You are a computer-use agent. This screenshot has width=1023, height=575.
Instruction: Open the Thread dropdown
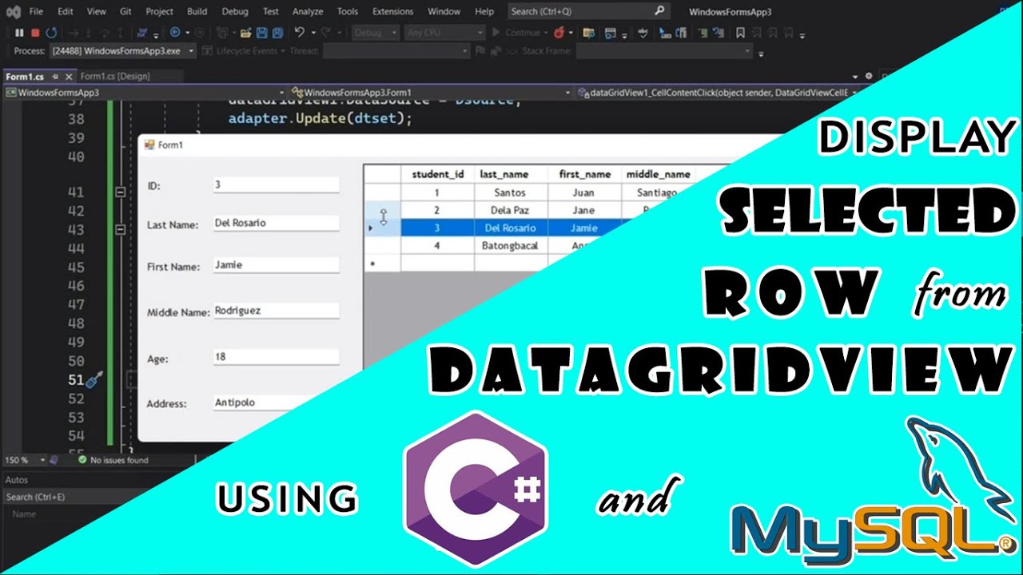coord(396,51)
